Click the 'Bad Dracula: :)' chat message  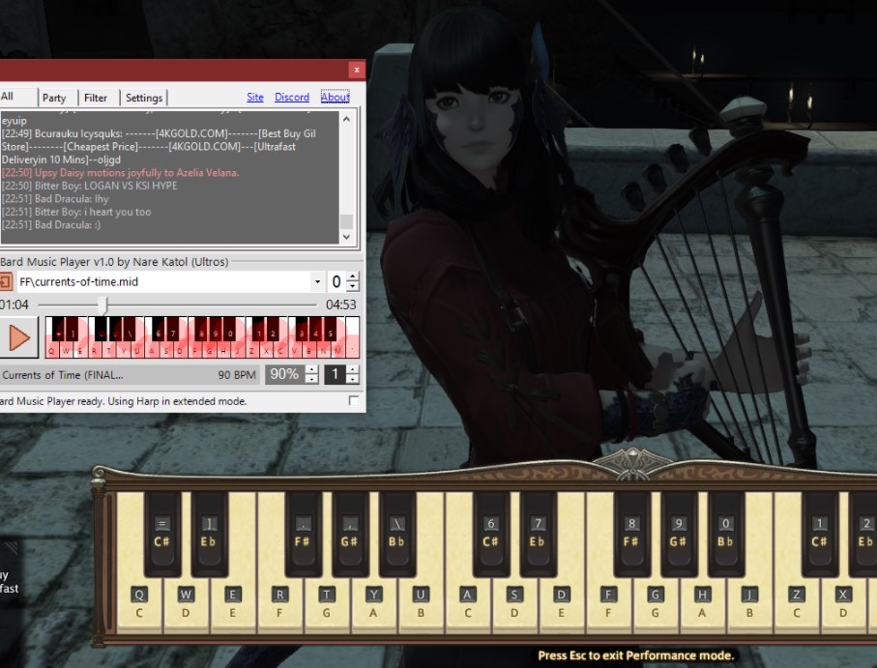(x=51, y=224)
